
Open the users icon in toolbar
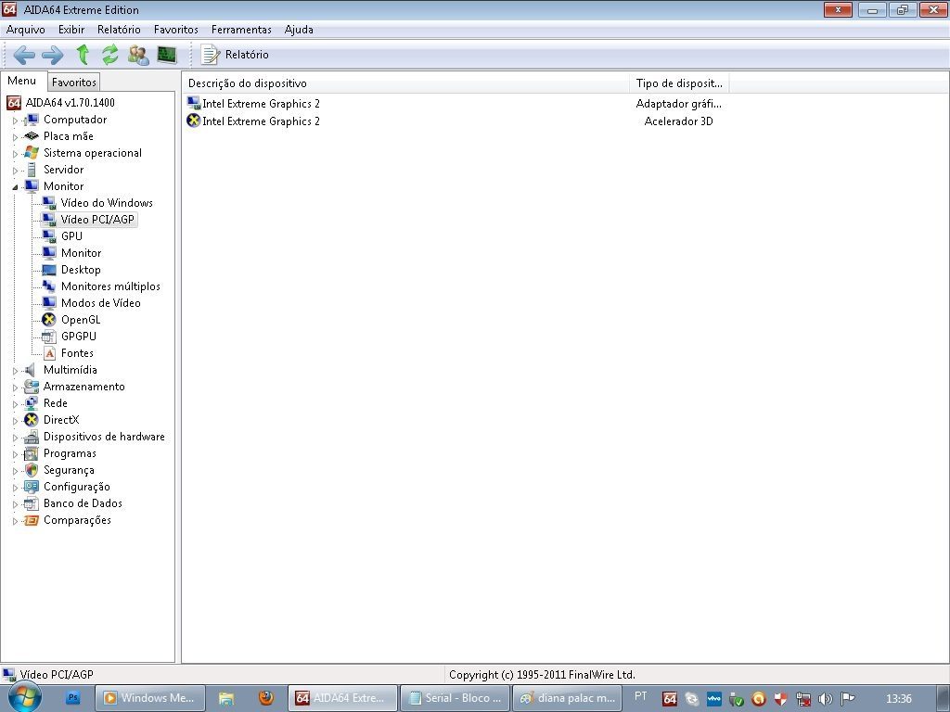[x=138, y=55]
